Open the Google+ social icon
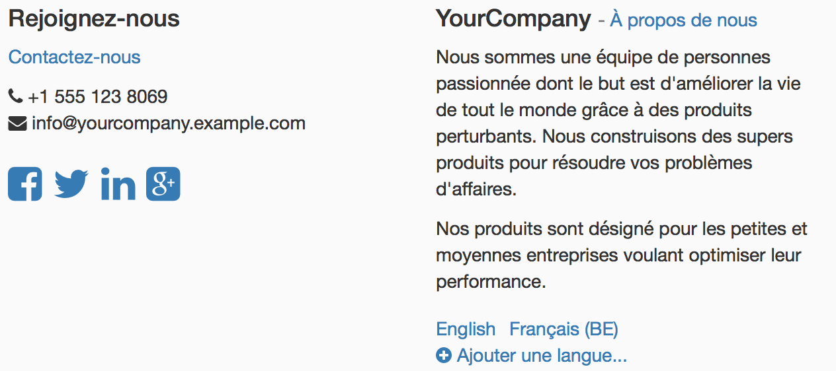Screen dimensions: 836x371 pos(163,184)
